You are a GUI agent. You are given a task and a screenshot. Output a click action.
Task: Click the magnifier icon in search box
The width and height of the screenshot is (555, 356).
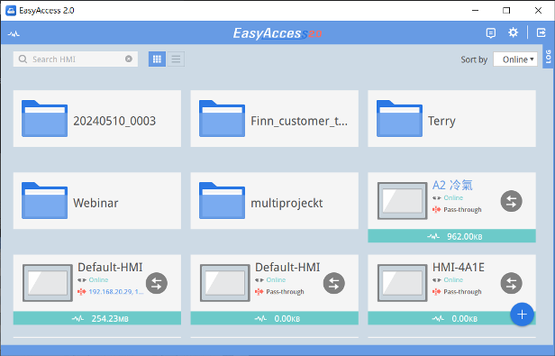point(23,59)
